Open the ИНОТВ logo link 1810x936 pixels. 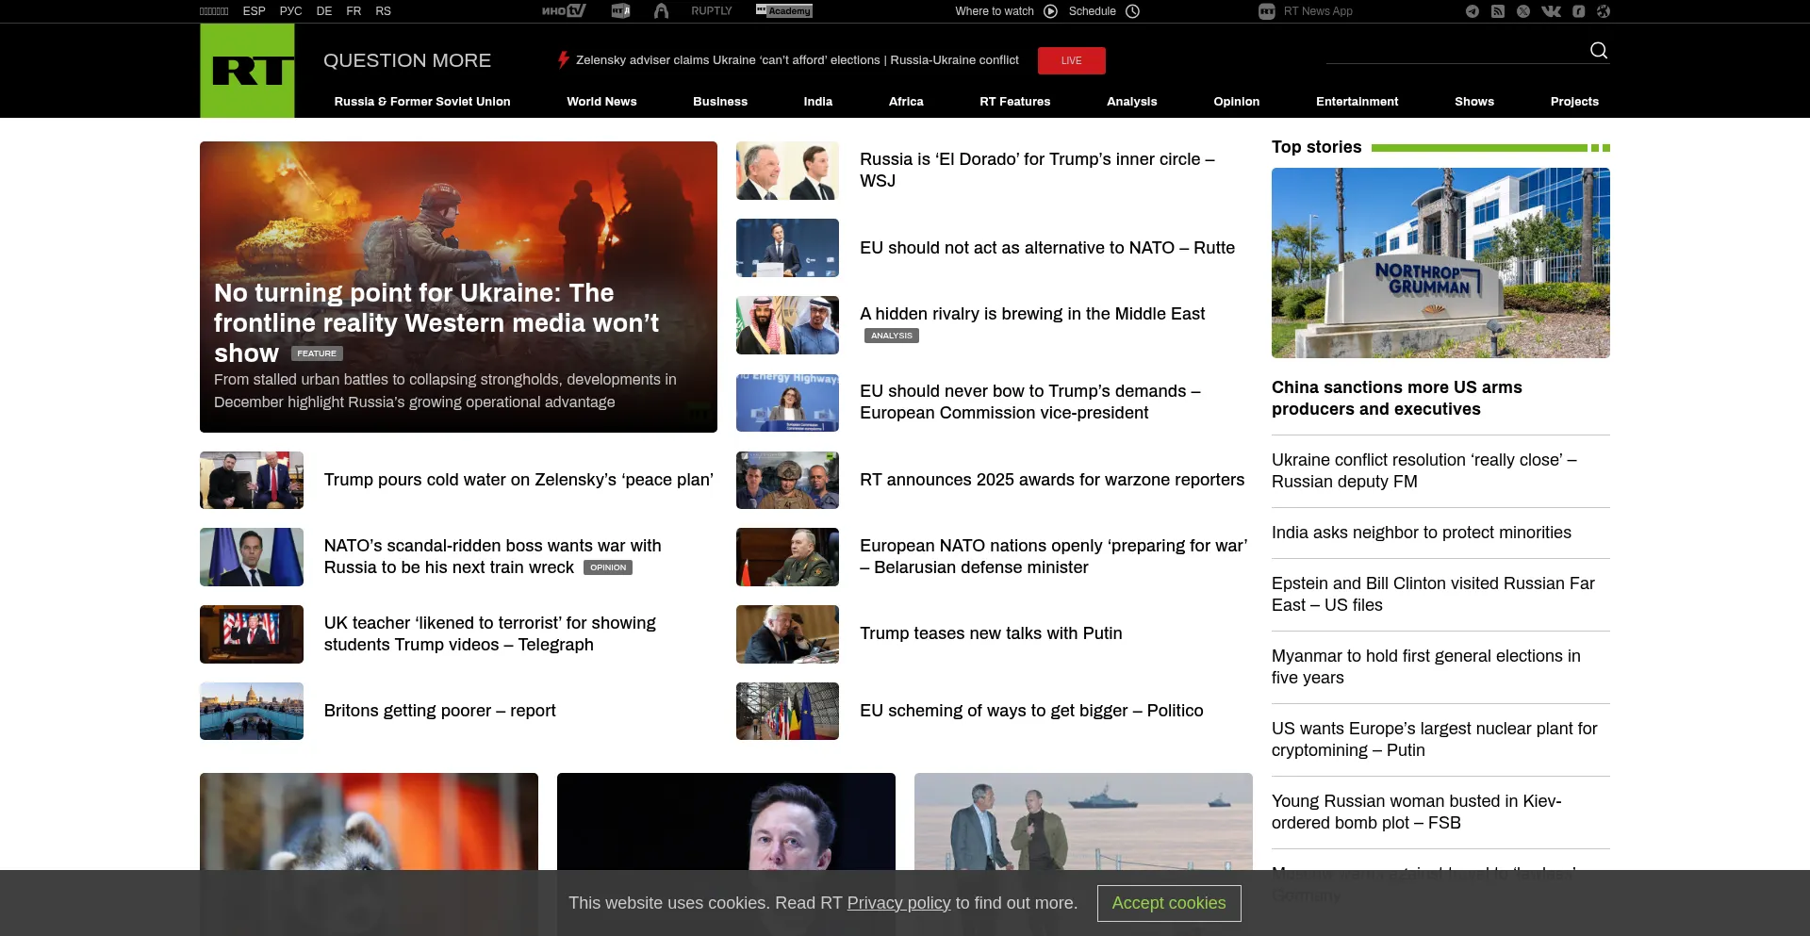[564, 11]
